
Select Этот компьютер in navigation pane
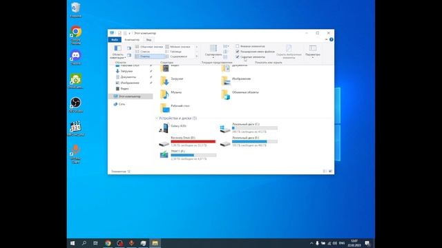tap(131, 96)
